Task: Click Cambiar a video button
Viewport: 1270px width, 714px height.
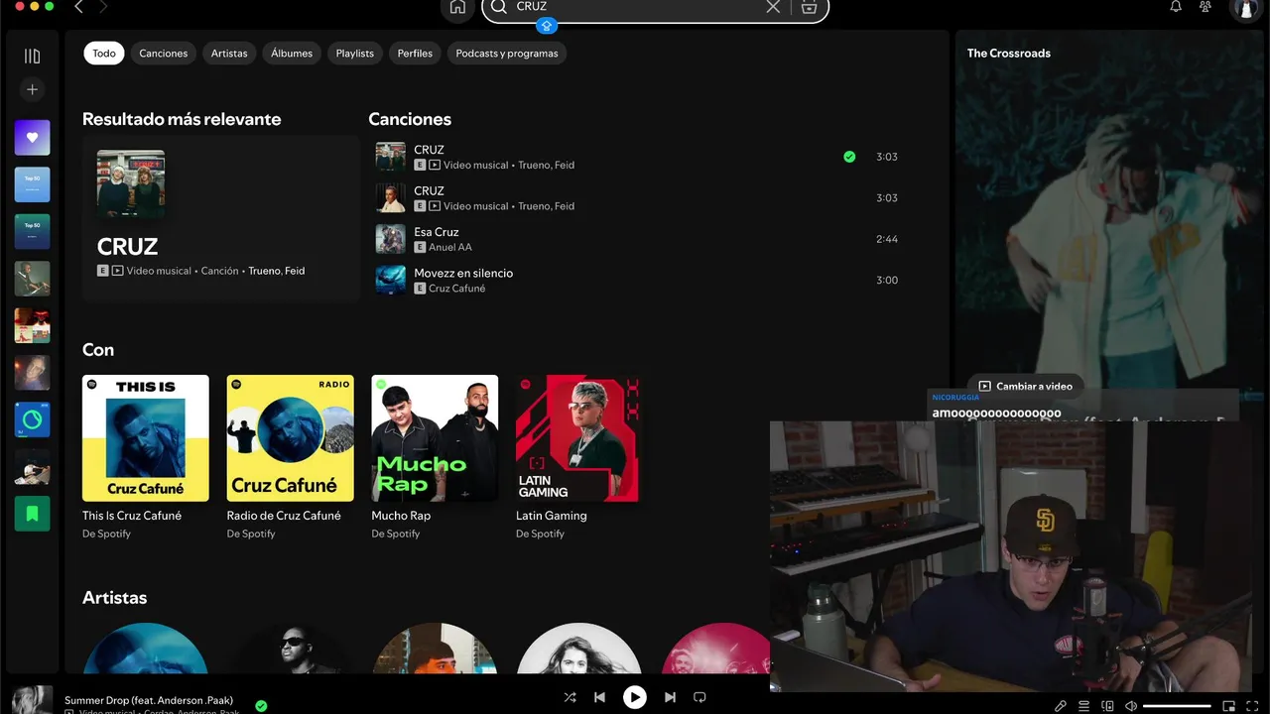Action: [x=1026, y=386]
